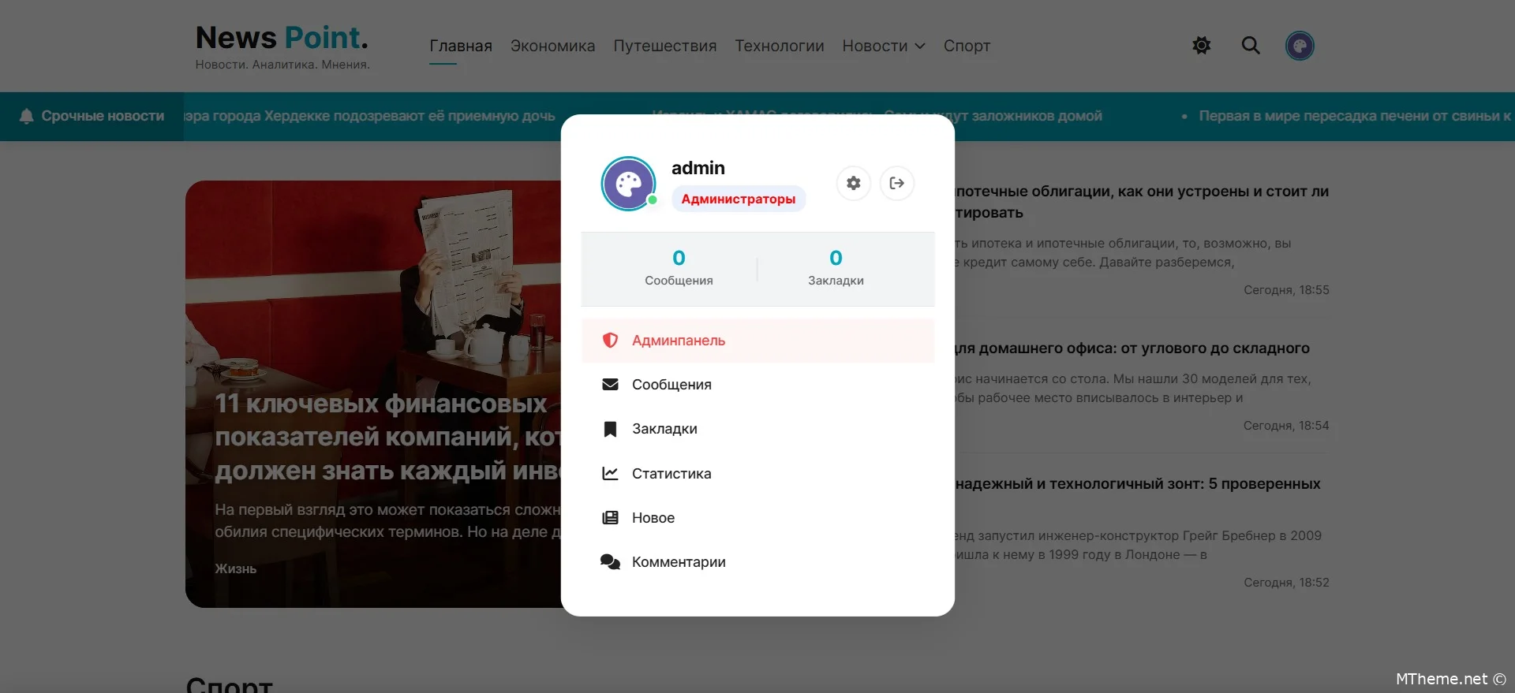Viewport: 1515px width, 693px height.
Task: Open search using the magnifier icon
Action: point(1251,46)
